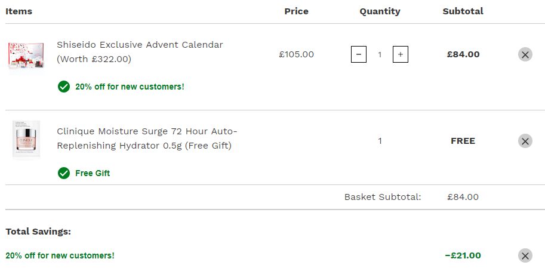Click the Basket Subtotal label
545x268 pixels.
(382, 197)
